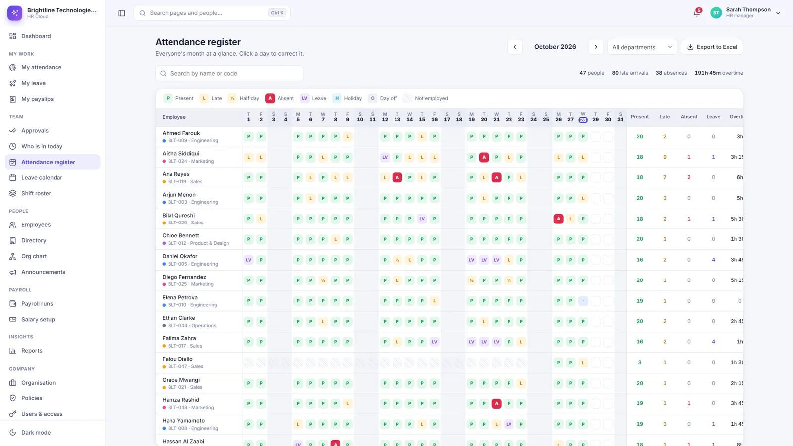Image resolution: width=793 pixels, height=446 pixels.
Task: Click Hamza Rashid's absent cell on the 21st
Action: coord(497,404)
